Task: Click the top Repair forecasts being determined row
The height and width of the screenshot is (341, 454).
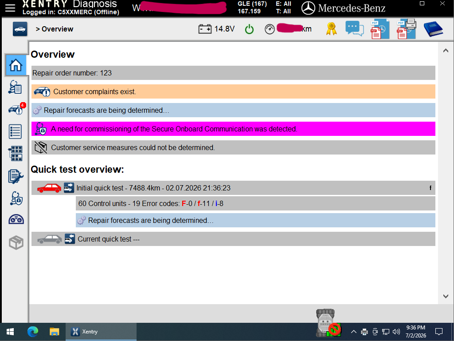Action: pos(233,110)
